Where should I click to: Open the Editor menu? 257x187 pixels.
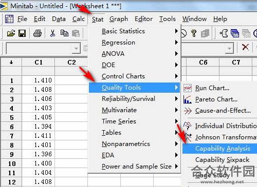pos(143,19)
